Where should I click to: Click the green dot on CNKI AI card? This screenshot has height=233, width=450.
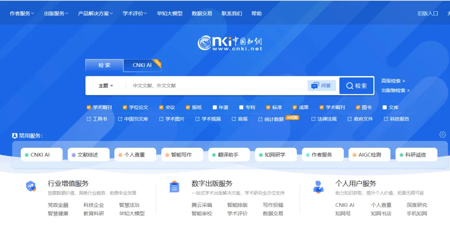[x=27, y=155]
